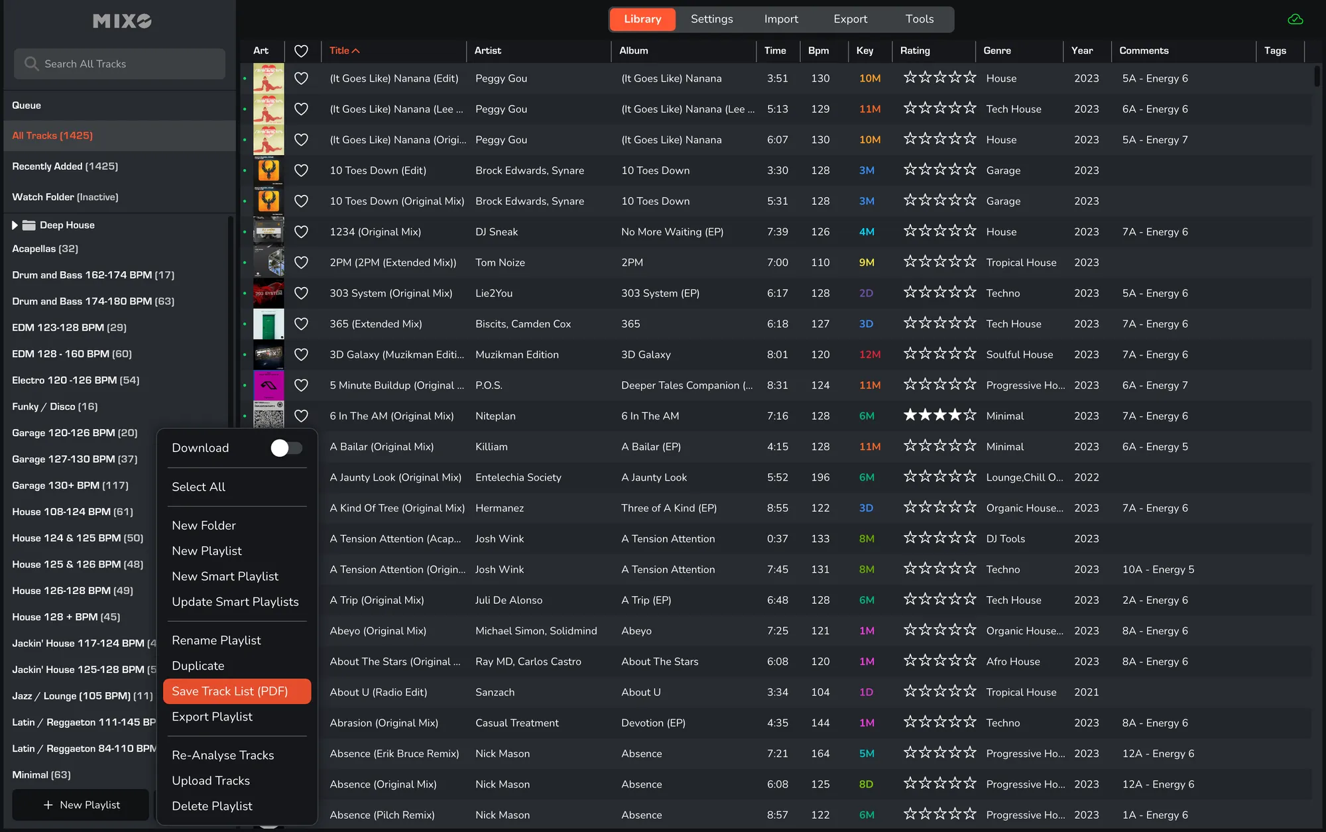Expand the Deep House folder triangle
The height and width of the screenshot is (832, 1326).
coord(15,225)
